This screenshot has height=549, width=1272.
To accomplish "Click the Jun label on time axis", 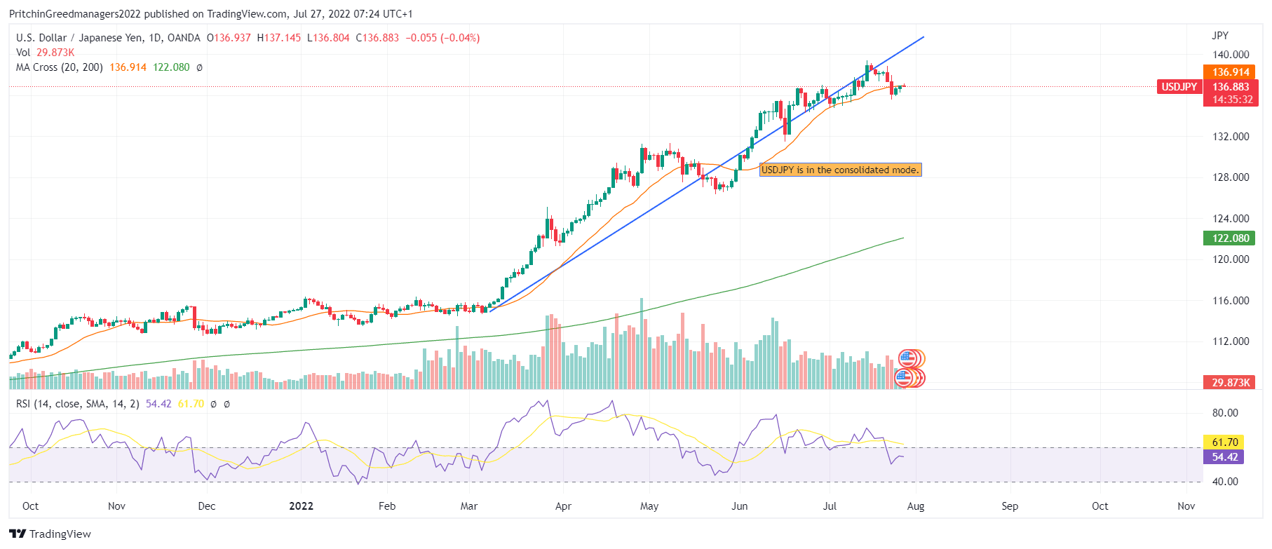I will coord(740,506).
